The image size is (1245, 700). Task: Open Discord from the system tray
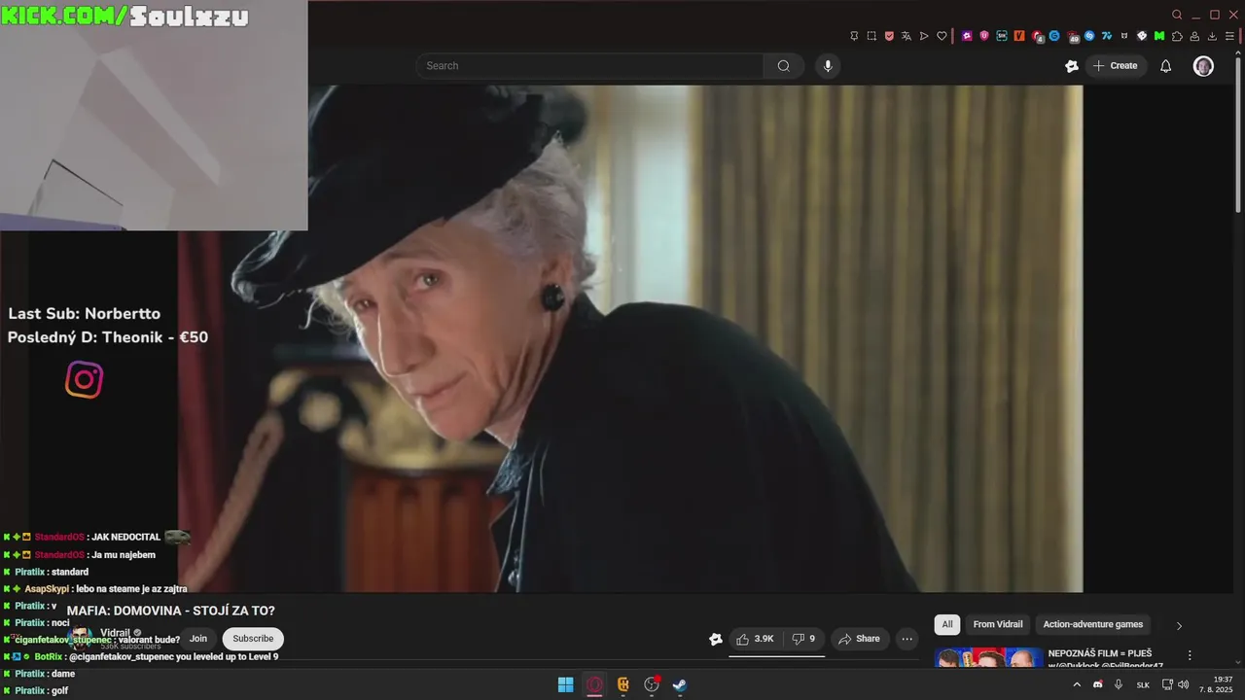[x=1098, y=684]
